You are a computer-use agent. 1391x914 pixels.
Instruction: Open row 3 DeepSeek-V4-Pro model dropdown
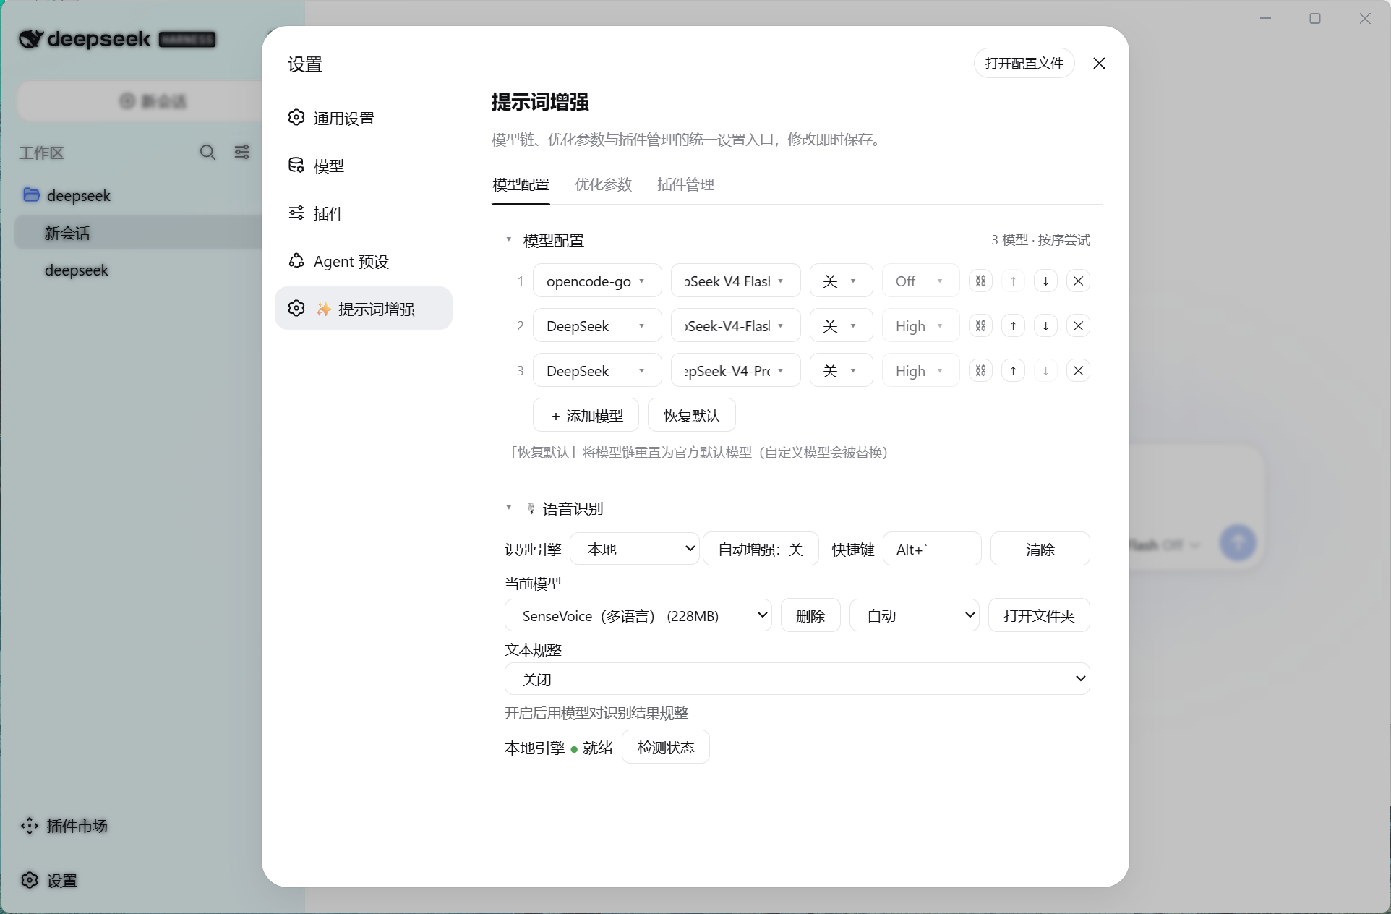click(735, 371)
